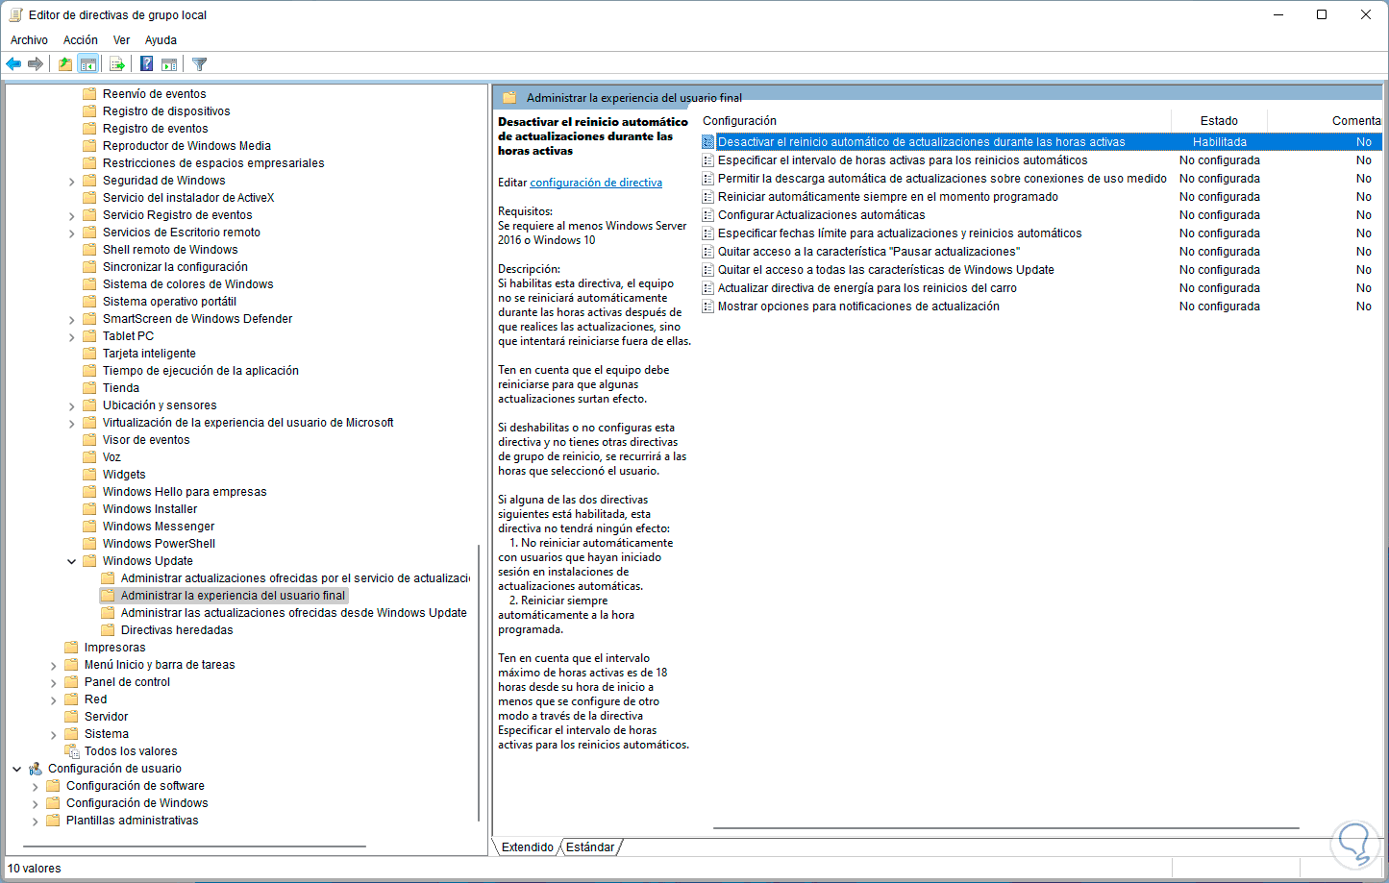This screenshot has width=1389, height=883.
Task: Select 'Permitir la descarga automática de actualizaciones' policy
Action: pyautogui.click(x=942, y=179)
